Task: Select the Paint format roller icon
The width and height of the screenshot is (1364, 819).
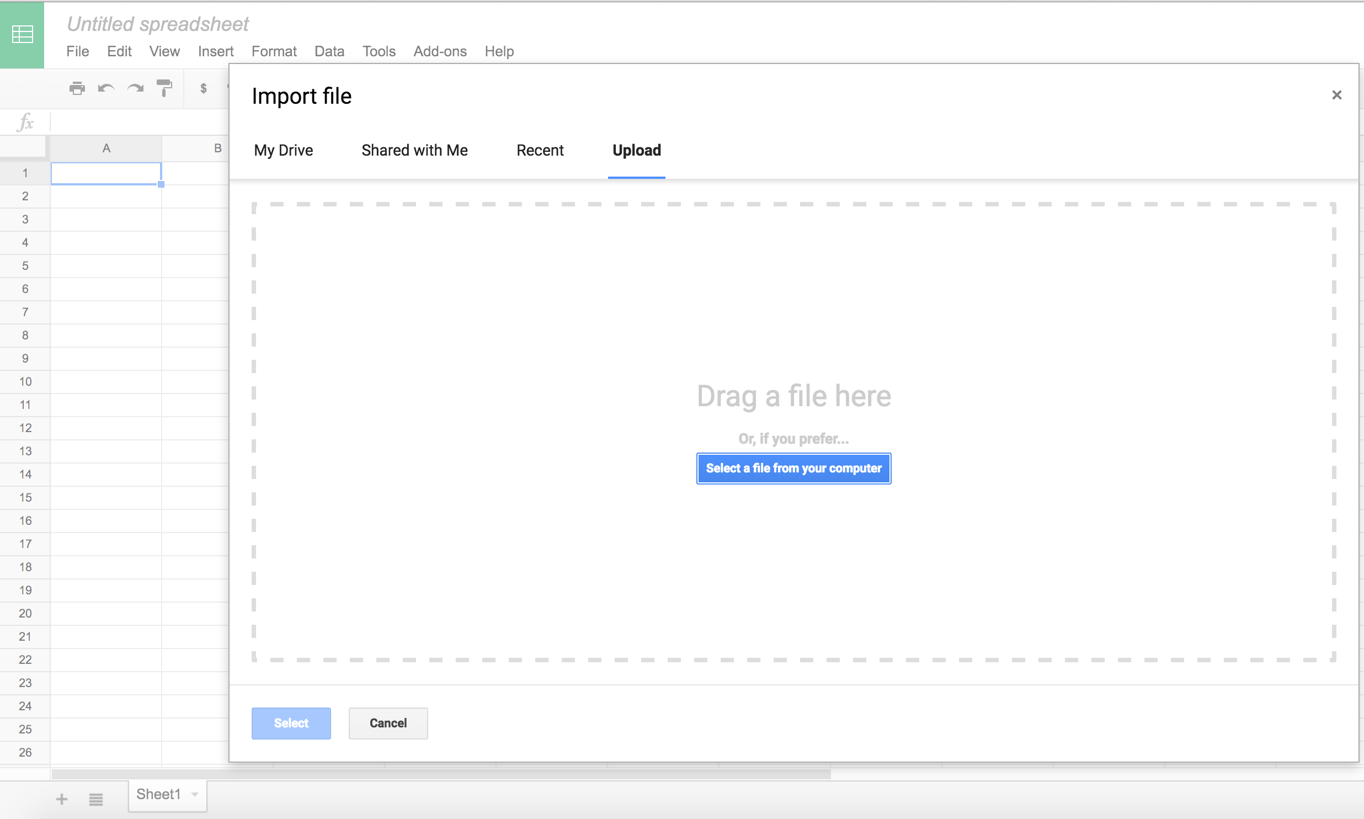Action: (x=164, y=88)
